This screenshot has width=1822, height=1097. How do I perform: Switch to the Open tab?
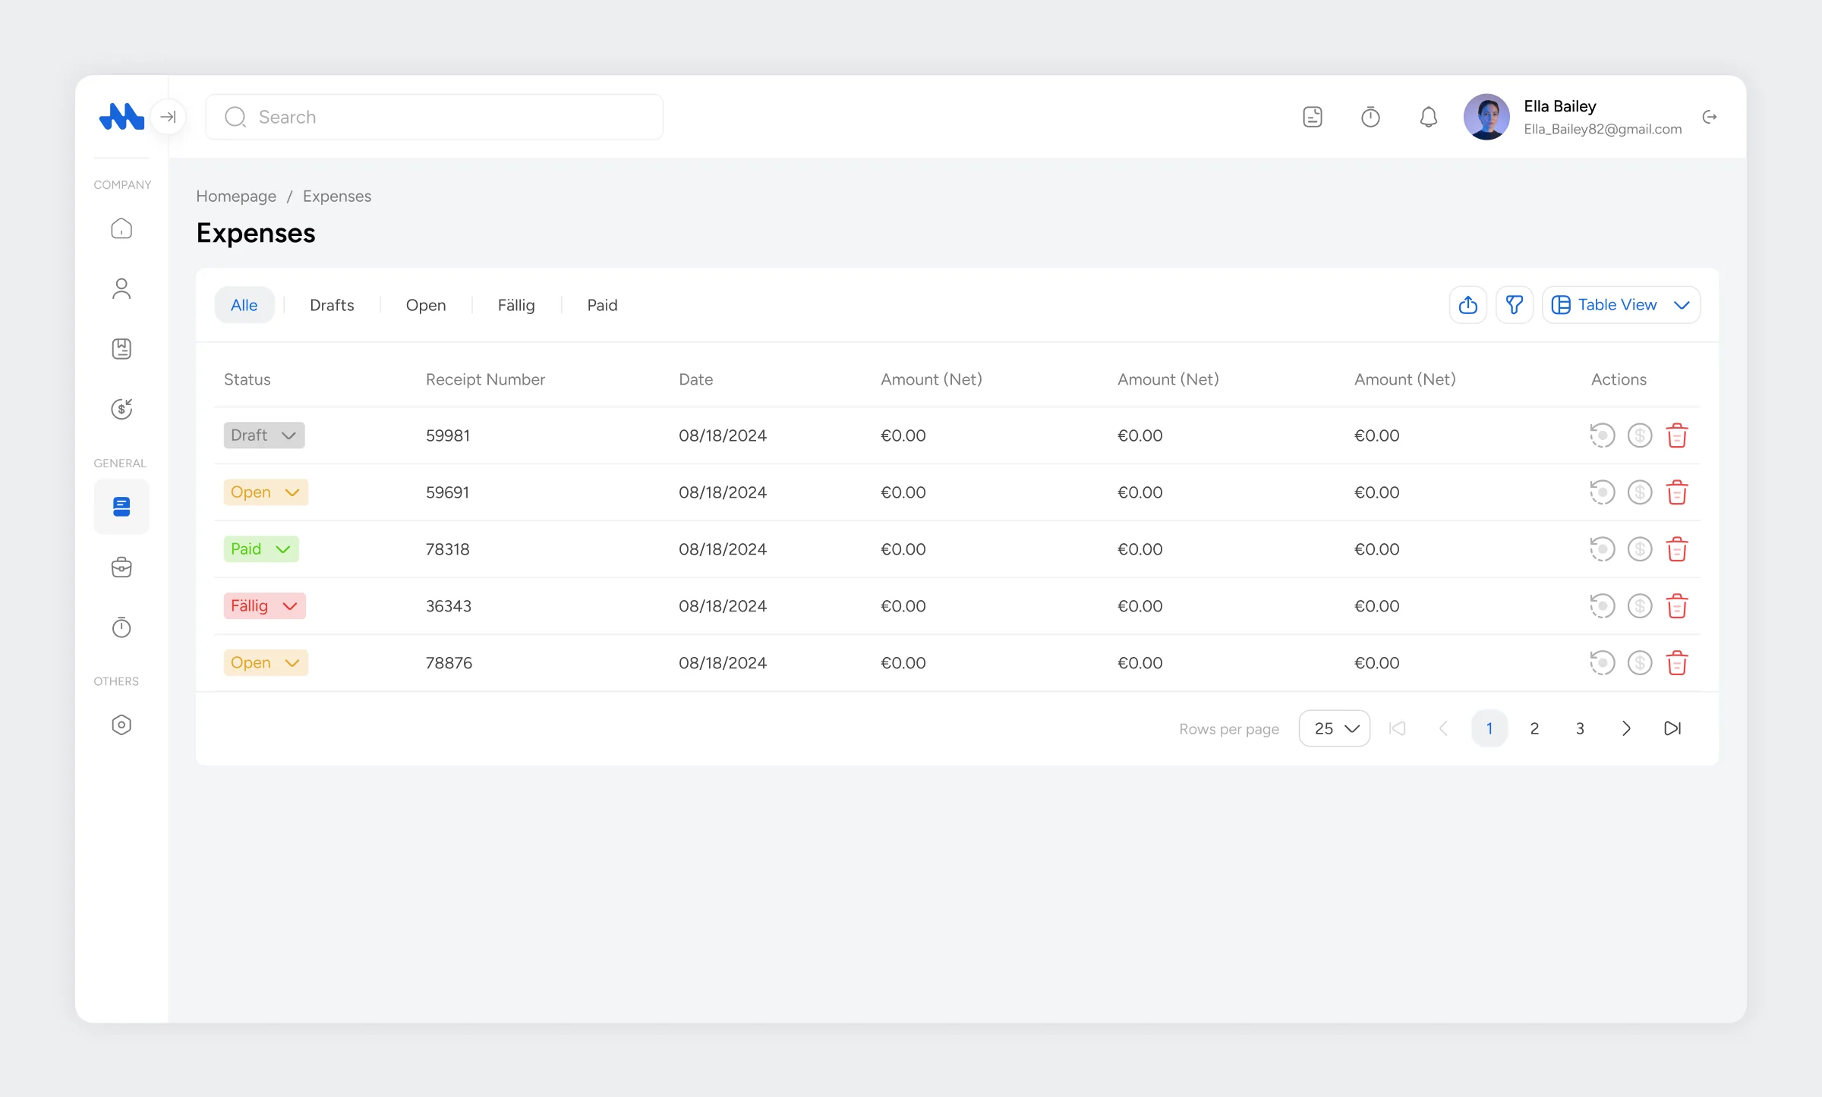click(x=426, y=305)
